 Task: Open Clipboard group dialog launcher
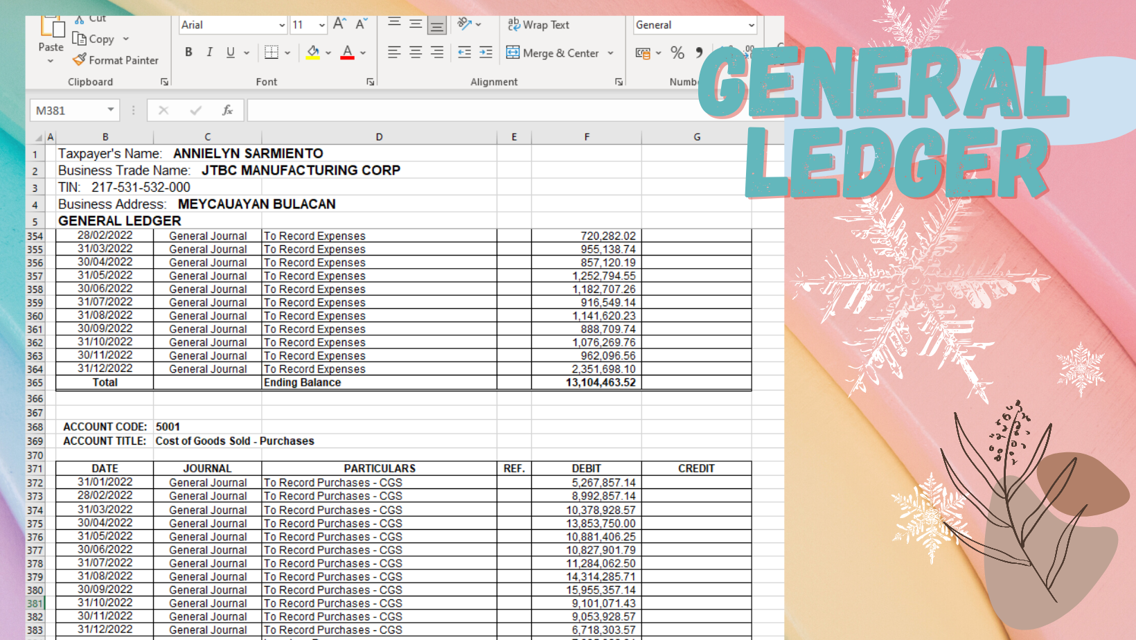point(164,82)
